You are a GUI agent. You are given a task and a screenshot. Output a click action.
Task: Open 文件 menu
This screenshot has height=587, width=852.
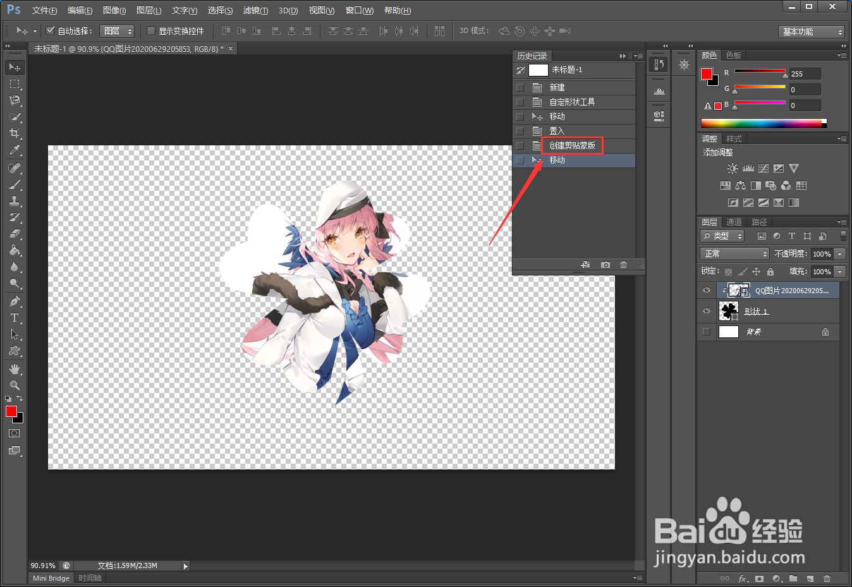[44, 10]
